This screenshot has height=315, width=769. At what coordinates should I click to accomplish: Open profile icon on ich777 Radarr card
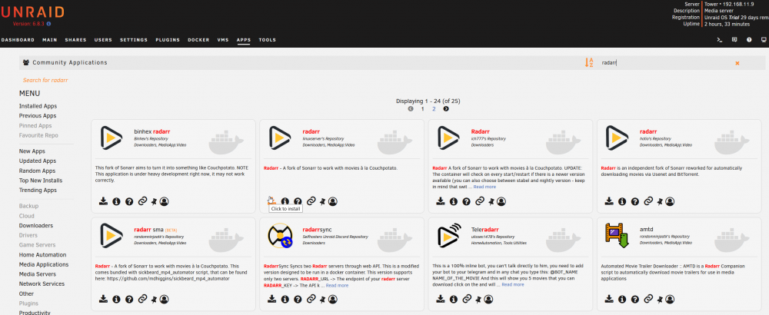[x=501, y=201]
